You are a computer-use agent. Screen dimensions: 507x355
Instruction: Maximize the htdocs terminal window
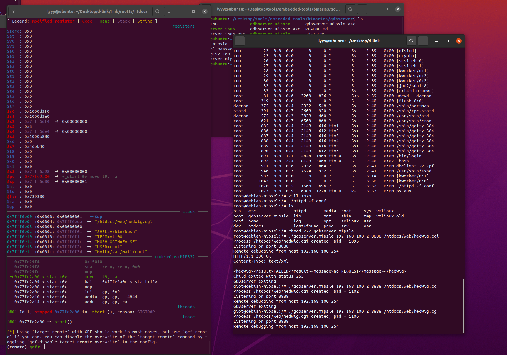coord(194,11)
